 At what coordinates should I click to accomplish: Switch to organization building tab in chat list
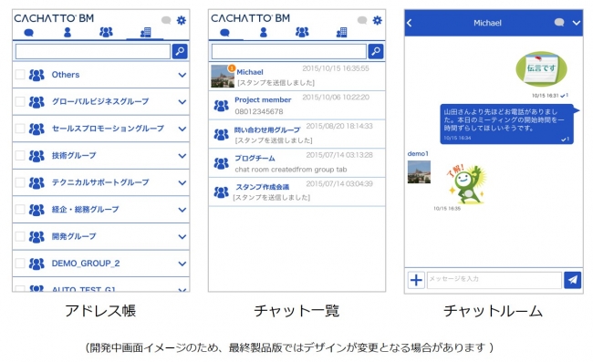coord(341,33)
